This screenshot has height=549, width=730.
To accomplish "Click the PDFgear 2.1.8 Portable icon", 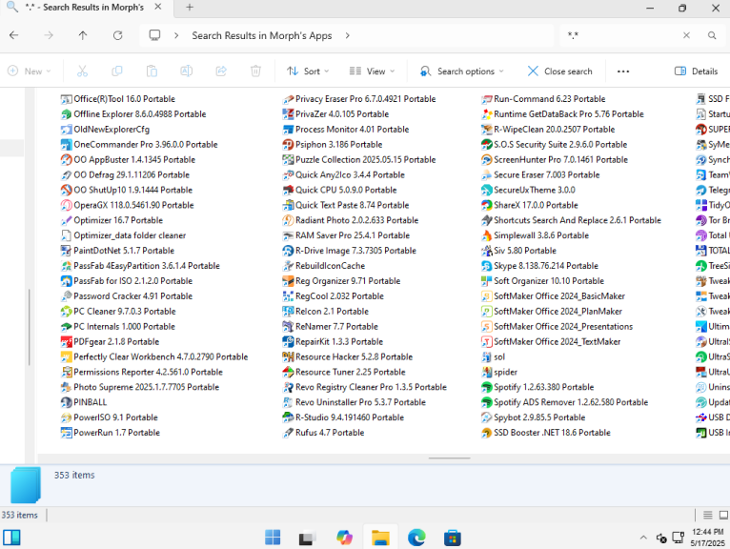I will point(66,342).
